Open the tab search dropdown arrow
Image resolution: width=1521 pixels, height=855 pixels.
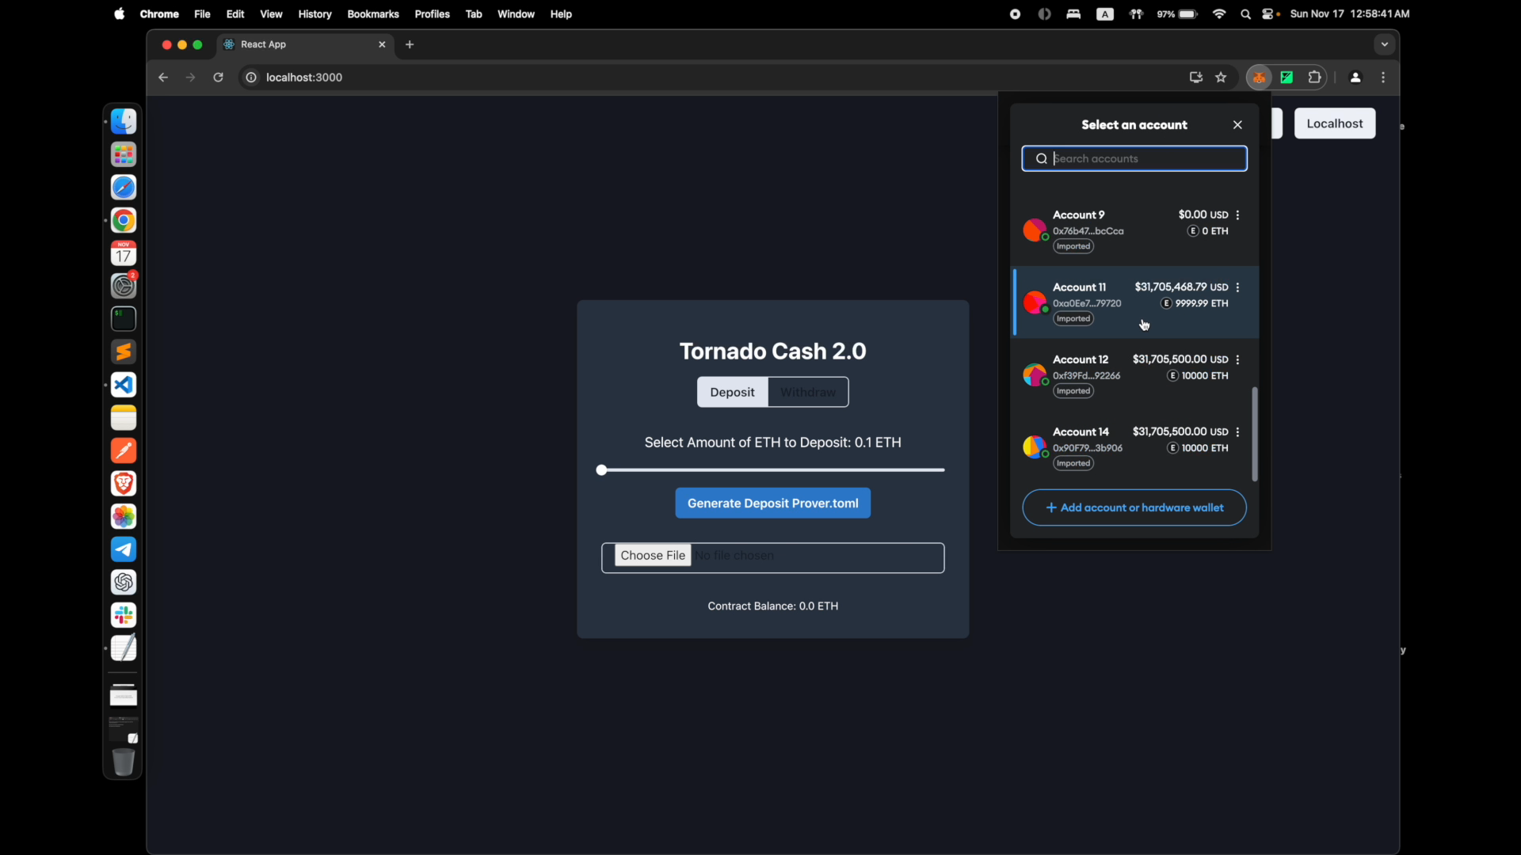1385,44
